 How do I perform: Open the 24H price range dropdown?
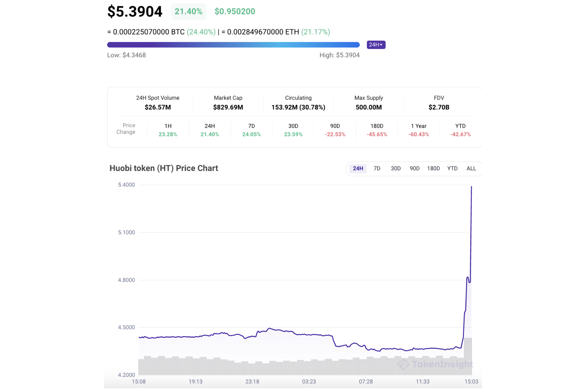[376, 45]
